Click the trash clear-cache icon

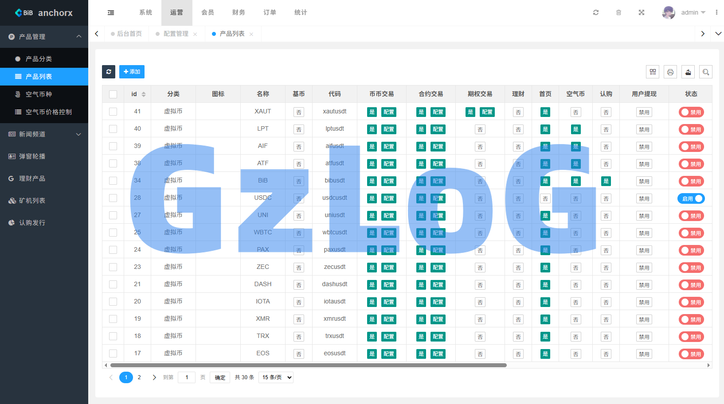click(618, 12)
